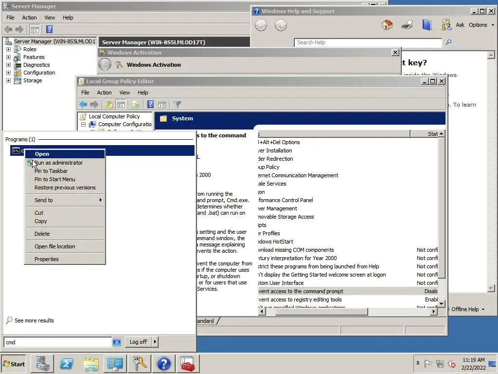Choose Pin to Start Menu
The image size is (498, 374).
click(65, 179)
